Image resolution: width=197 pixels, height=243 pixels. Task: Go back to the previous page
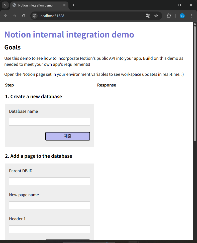tap(6, 16)
